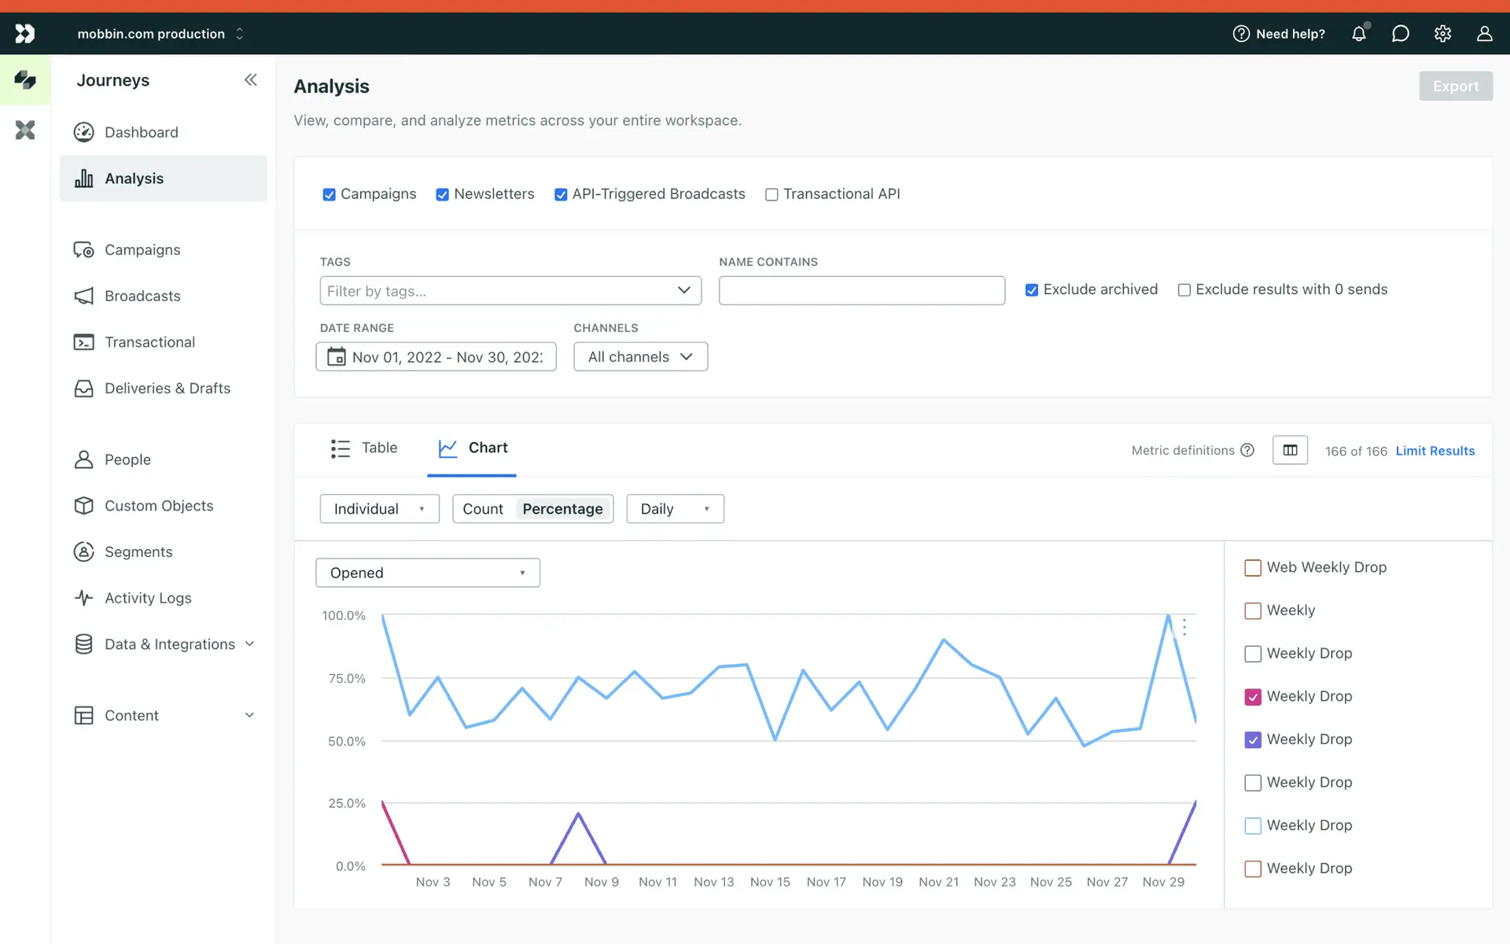Click the Metric definitions help icon
This screenshot has height=944, width=1510.
coord(1247,450)
